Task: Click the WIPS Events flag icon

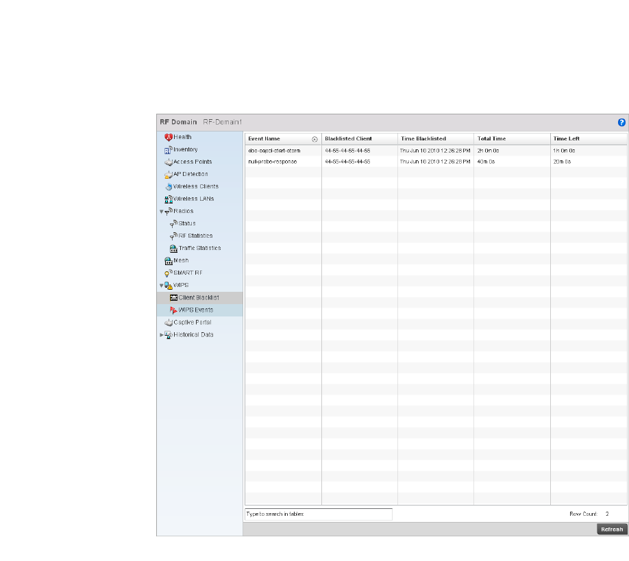Action: (174, 310)
